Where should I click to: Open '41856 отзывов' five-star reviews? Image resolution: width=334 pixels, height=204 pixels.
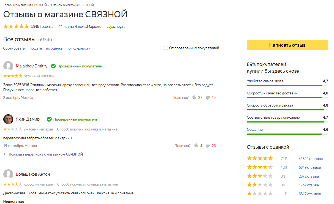click(311, 159)
